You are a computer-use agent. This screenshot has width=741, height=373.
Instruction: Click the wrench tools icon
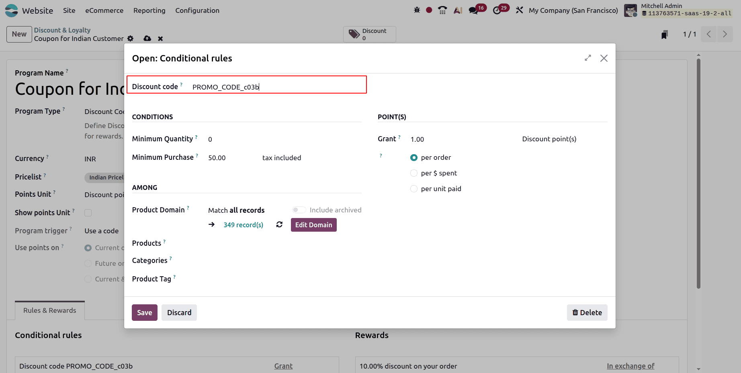(519, 10)
